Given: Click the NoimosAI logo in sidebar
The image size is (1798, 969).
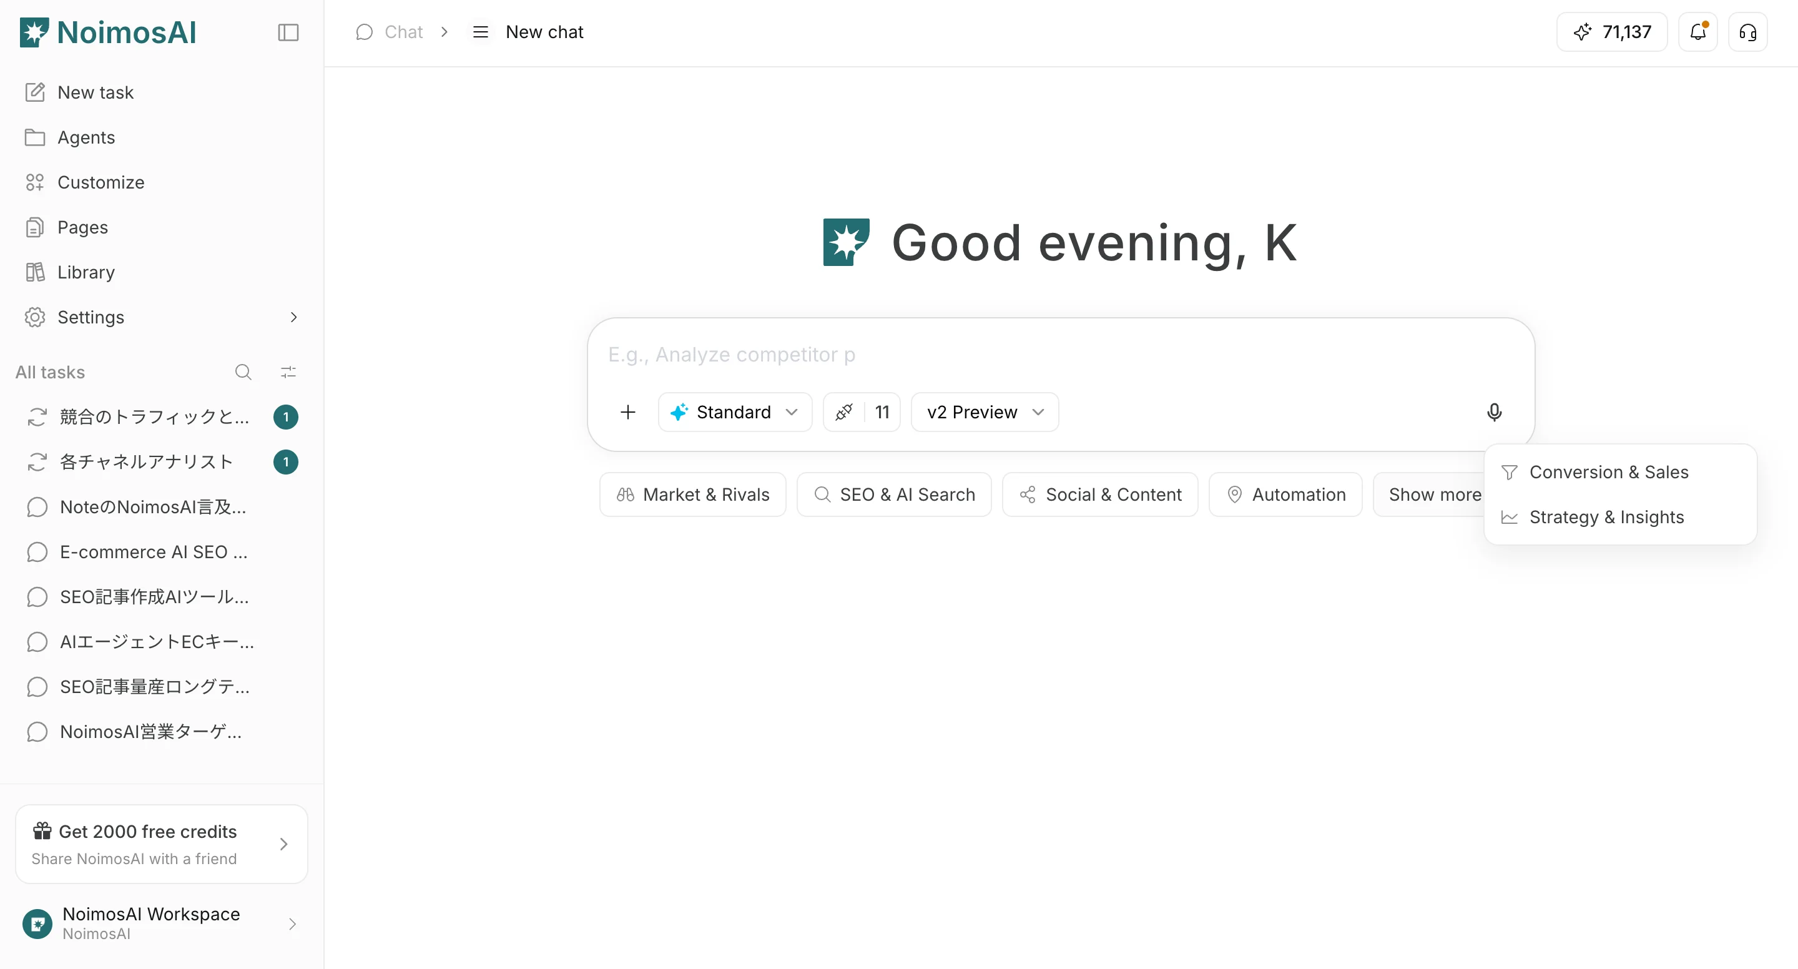Looking at the screenshot, I should 107,32.
